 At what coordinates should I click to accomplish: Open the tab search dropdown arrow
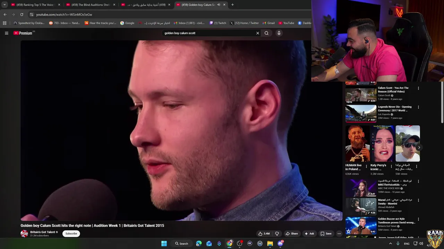[x=4, y=5]
